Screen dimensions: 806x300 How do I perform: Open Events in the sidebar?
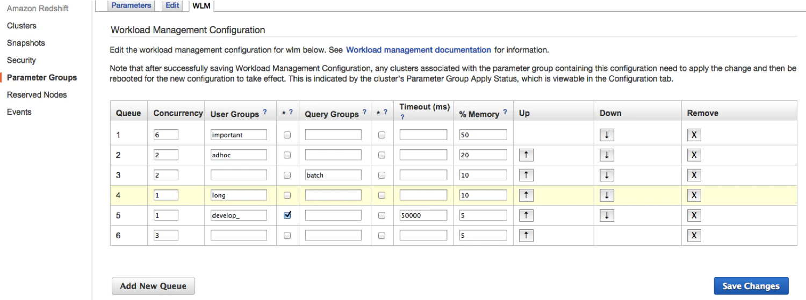coord(19,112)
